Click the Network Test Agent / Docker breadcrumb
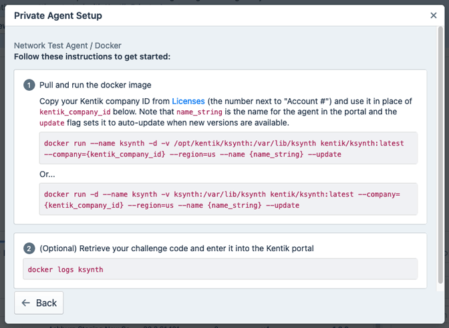The height and width of the screenshot is (328, 449). (x=67, y=45)
